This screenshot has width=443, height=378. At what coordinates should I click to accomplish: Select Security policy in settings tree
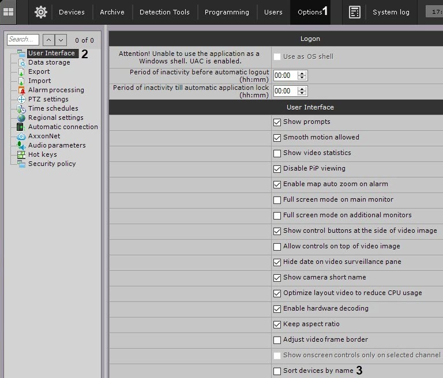(x=52, y=164)
